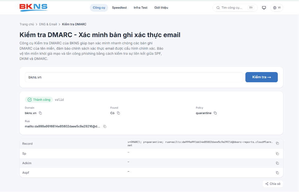Click the Thành công status badge

[x=39, y=100]
